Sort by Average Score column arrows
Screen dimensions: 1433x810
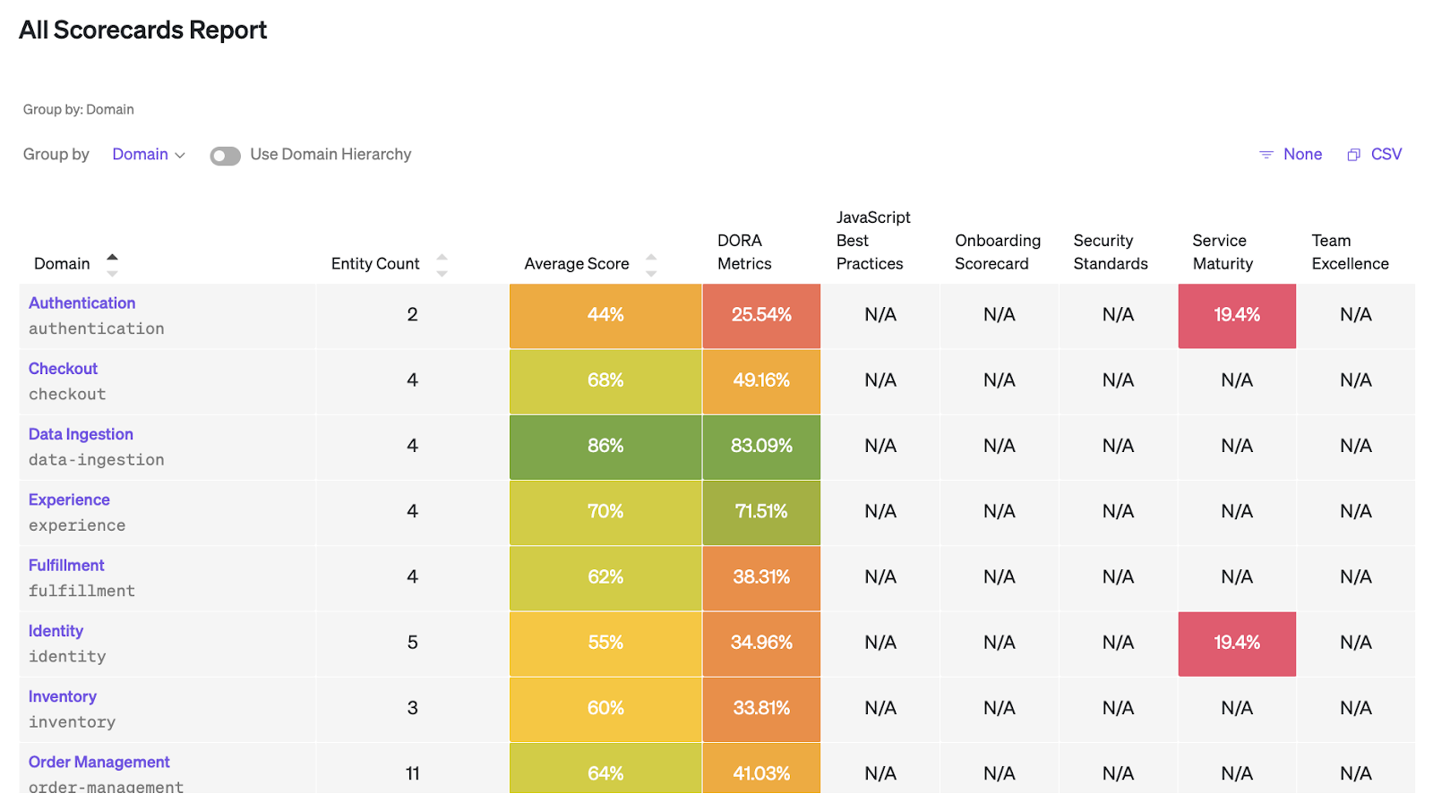[x=651, y=264]
